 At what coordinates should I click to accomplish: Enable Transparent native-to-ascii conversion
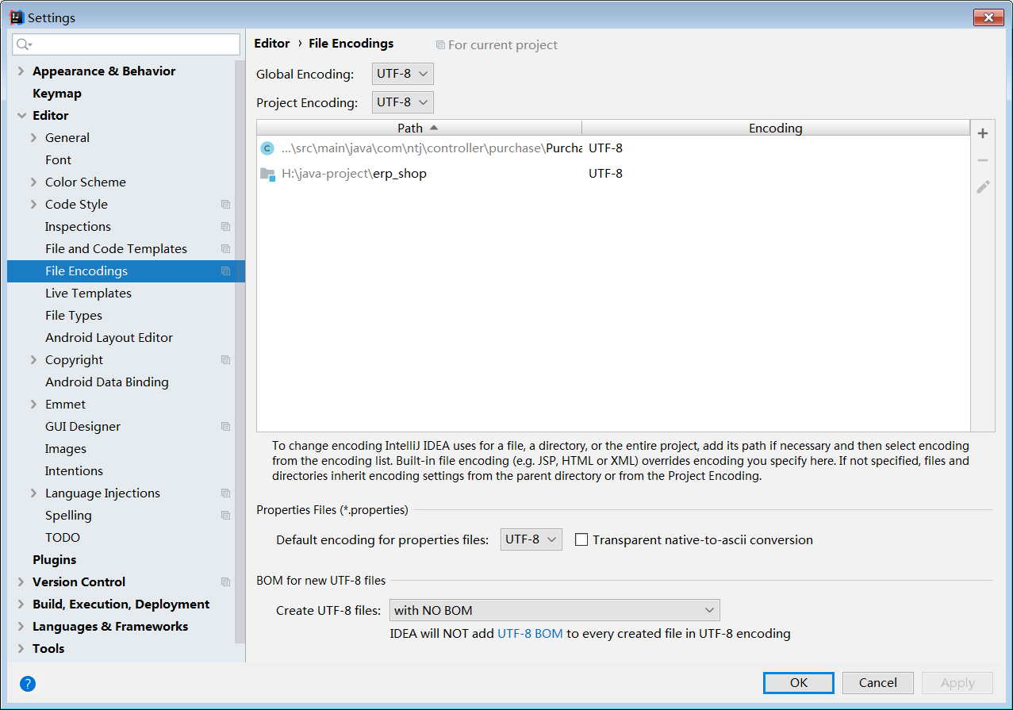pos(581,540)
